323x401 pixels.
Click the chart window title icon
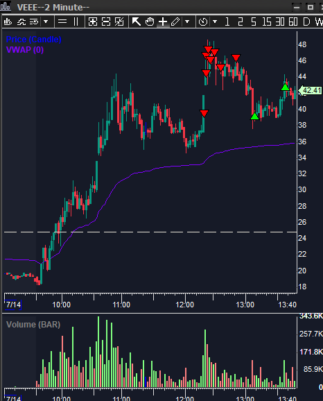tap(6, 6)
